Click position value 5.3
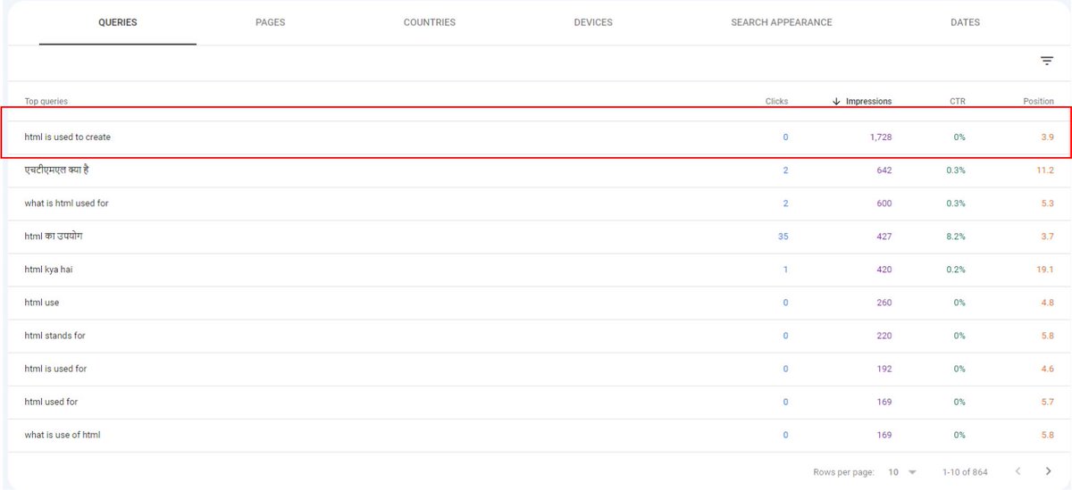 1047,203
